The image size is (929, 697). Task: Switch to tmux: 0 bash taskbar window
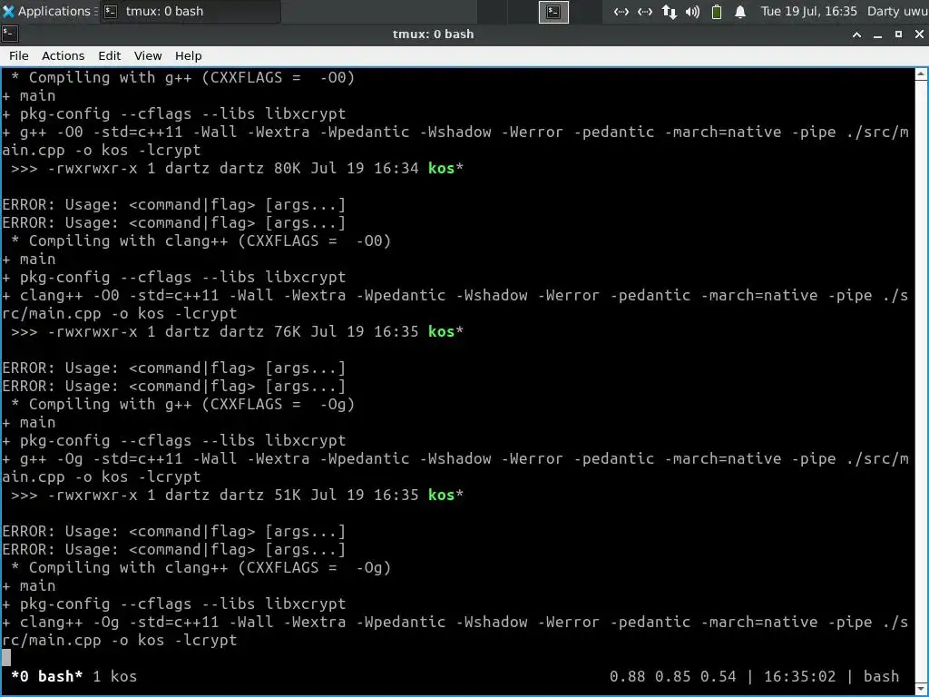click(x=190, y=11)
